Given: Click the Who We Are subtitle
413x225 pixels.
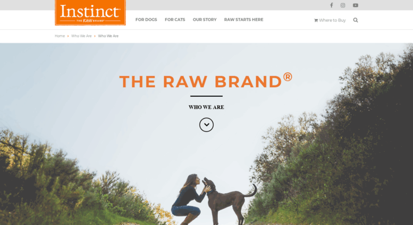Looking at the screenshot, I should coord(206,107).
